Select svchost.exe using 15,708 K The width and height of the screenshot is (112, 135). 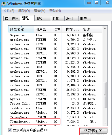55,76
